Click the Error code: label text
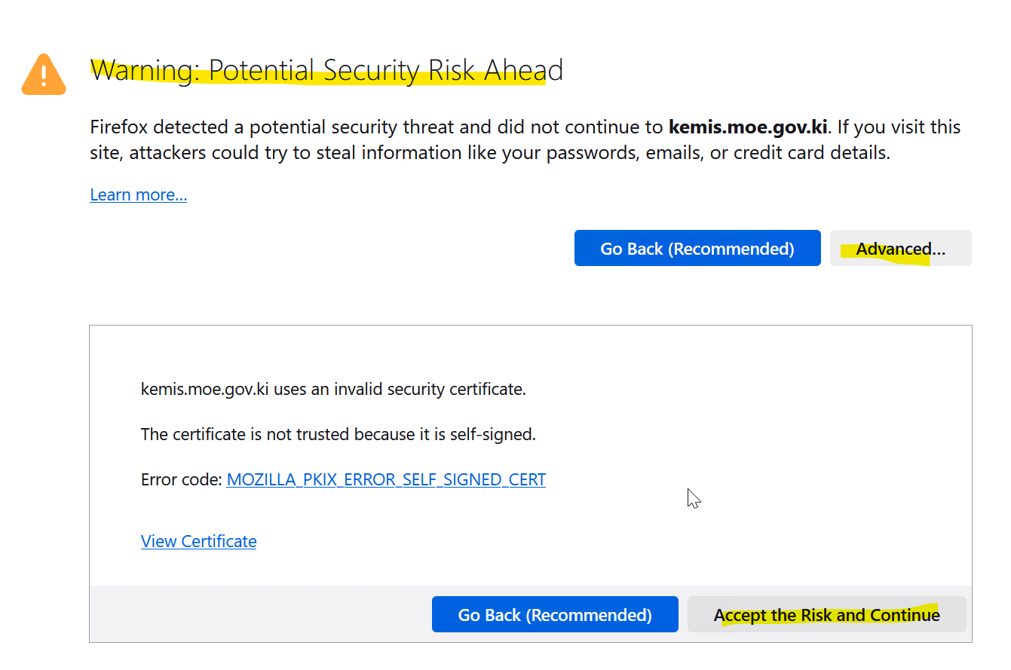 pyautogui.click(x=181, y=479)
